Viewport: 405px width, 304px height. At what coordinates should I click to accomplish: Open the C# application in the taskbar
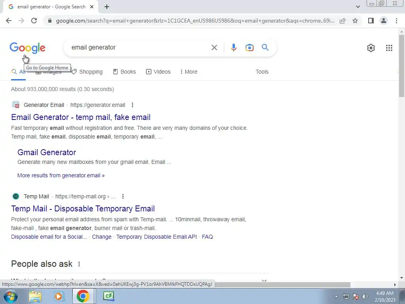pyautogui.click(x=108, y=296)
